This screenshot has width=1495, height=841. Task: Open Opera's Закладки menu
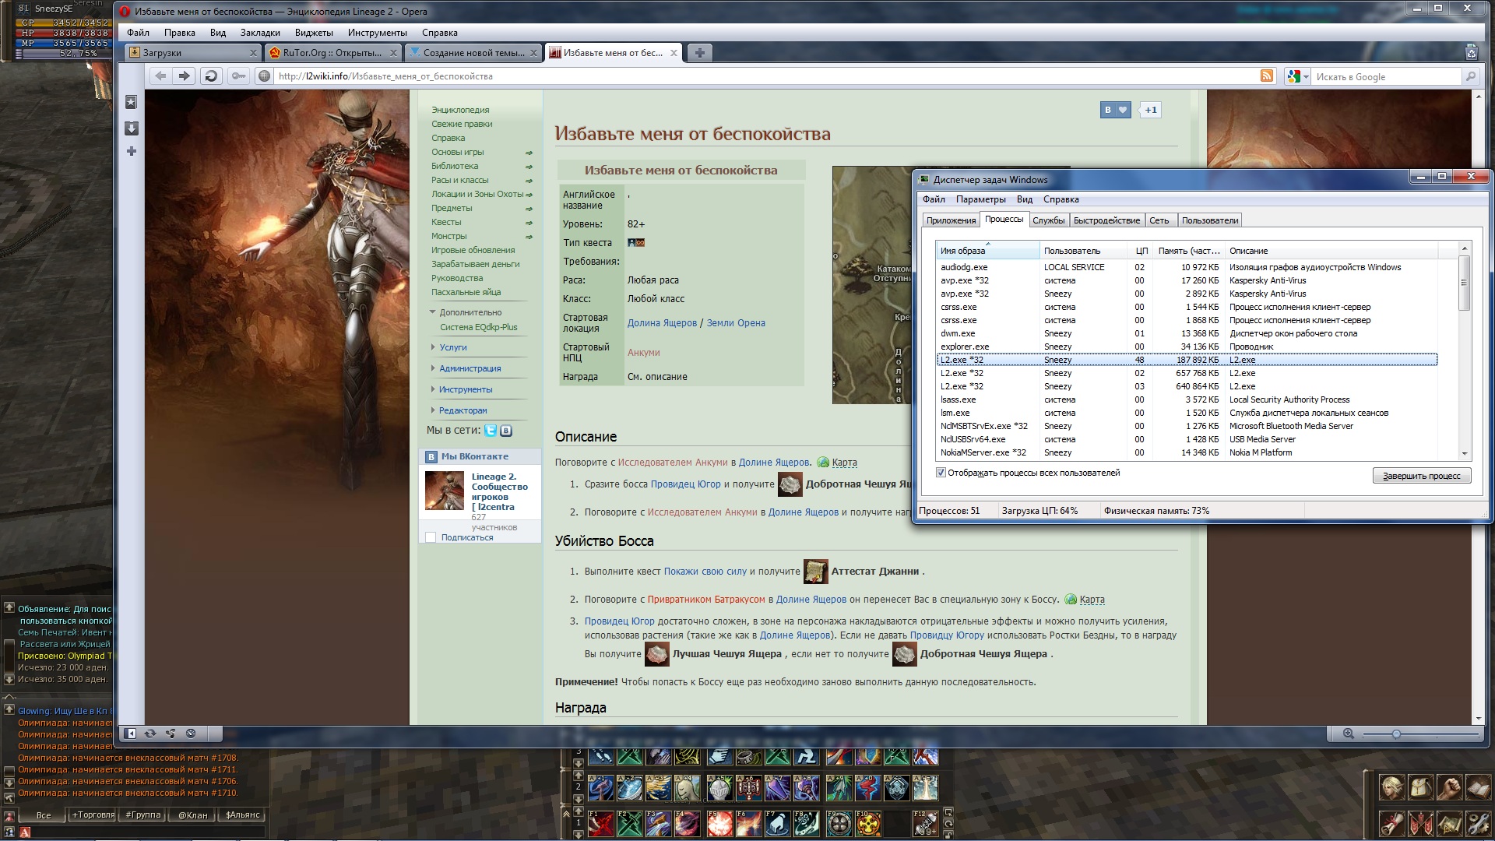(x=260, y=33)
